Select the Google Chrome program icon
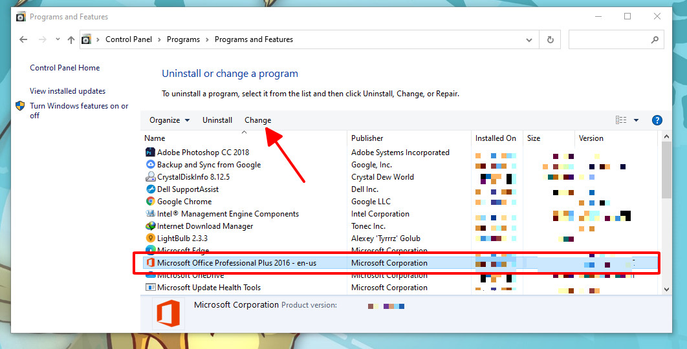The width and height of the screenshot is (687, 349). pos(150,202)
